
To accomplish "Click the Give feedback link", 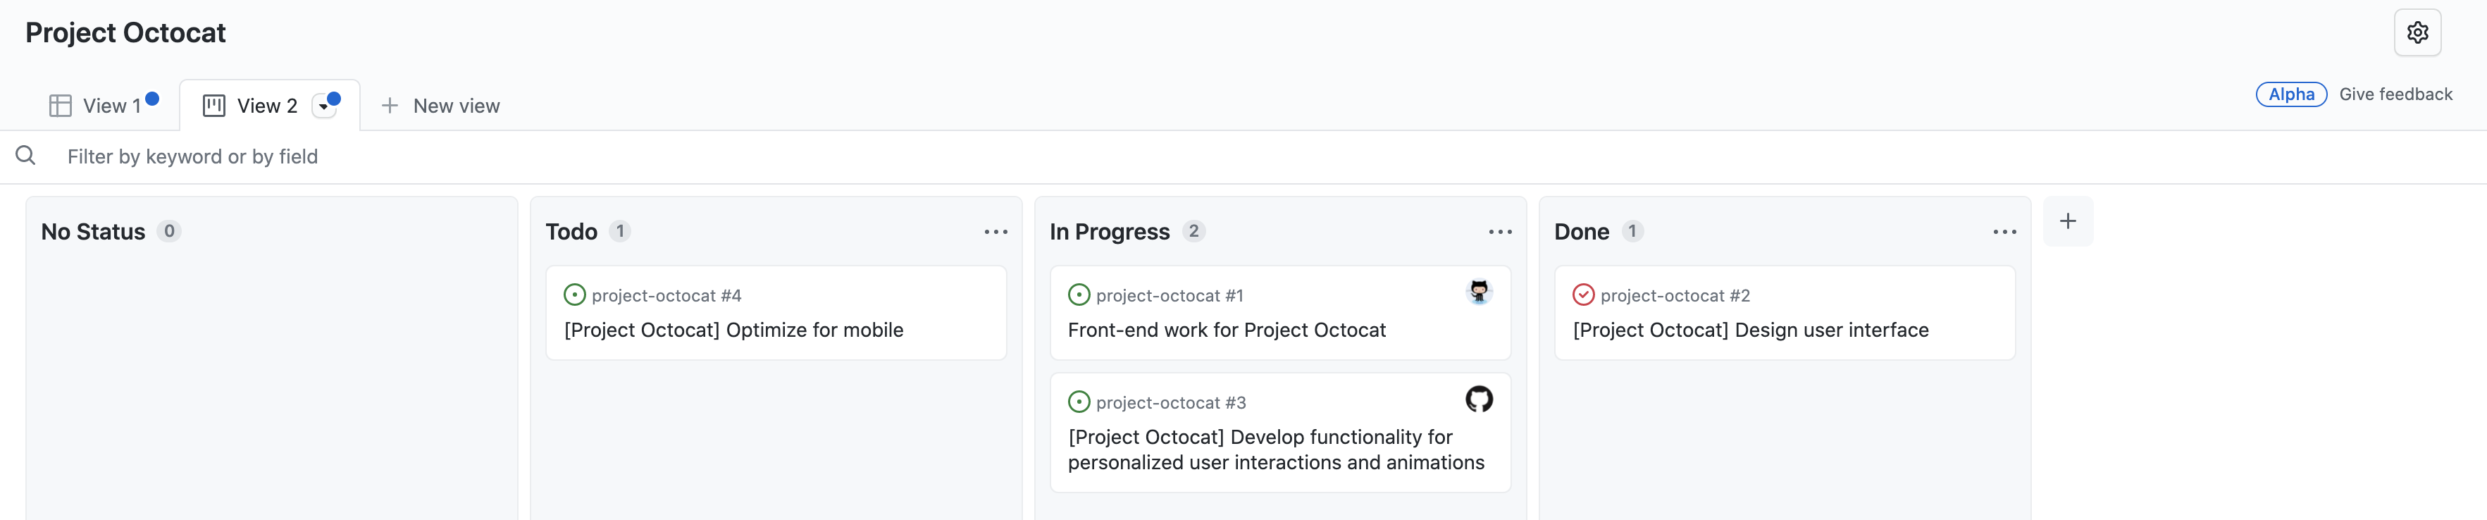I will [2396, 94].
